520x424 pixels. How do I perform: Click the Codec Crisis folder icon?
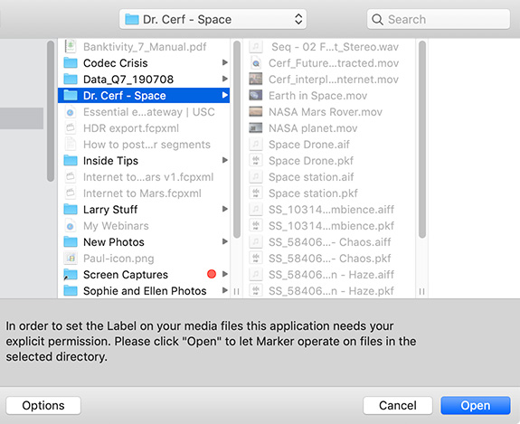71,62
